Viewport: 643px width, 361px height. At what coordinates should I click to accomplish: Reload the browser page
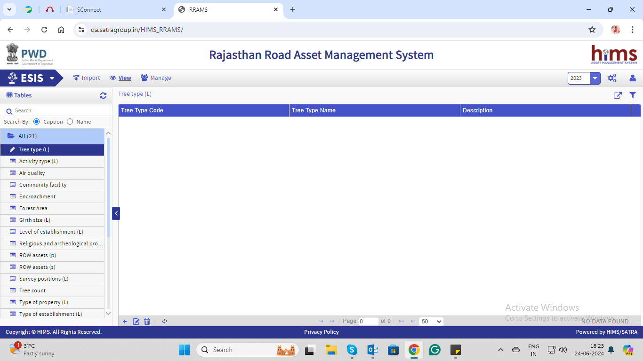(x=44, y=30)
